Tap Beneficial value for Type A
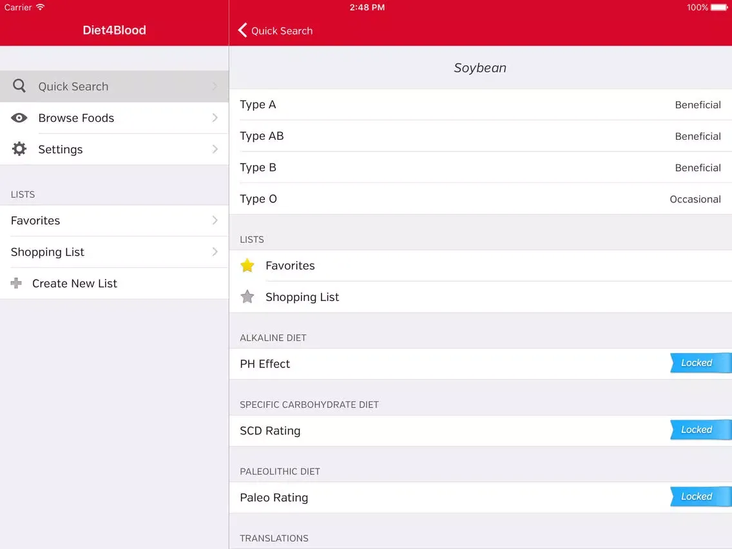Viewport: 732px width, 549px height. [697, 105]
